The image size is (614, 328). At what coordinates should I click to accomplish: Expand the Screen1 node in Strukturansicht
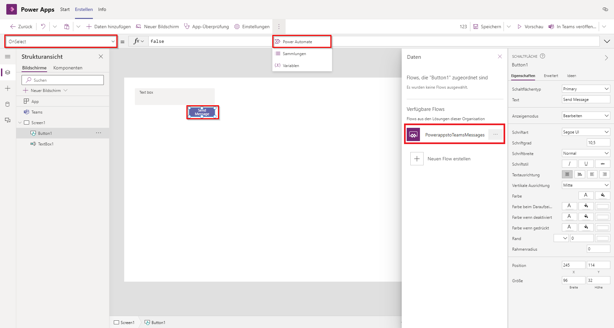click(21, 123)
